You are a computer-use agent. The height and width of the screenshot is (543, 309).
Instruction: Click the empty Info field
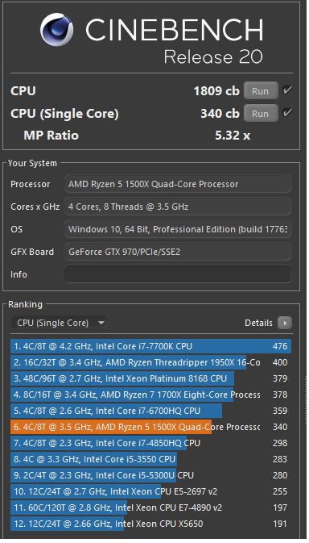[x=178, y=274]
